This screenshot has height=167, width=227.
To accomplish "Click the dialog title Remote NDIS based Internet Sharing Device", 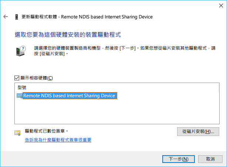I will pos(107,17).
